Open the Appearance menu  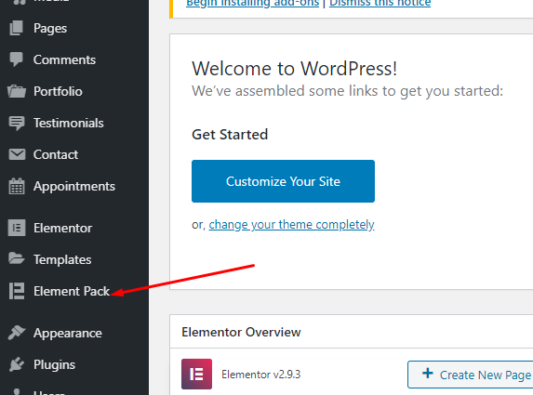[68, 333]
